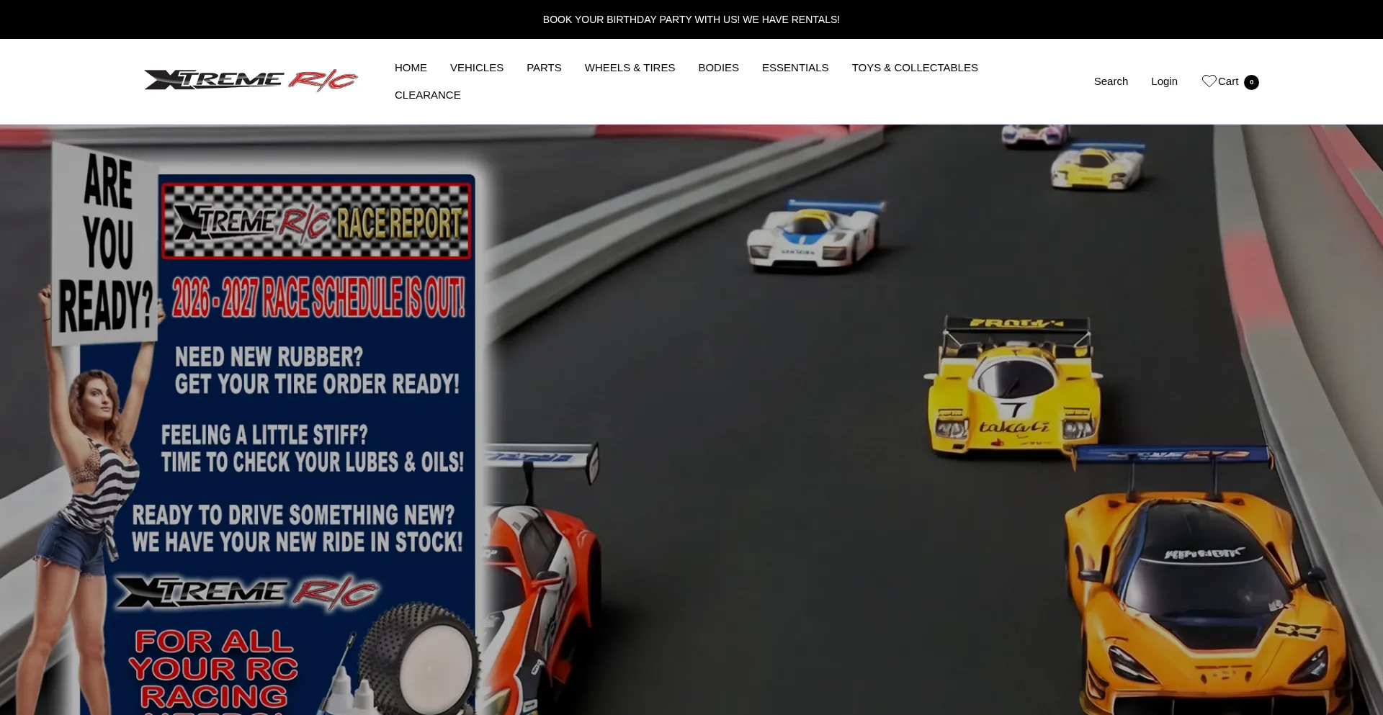Click the Xtreme R/C logo in the header
1383x715 pixels.
(251, 81)
